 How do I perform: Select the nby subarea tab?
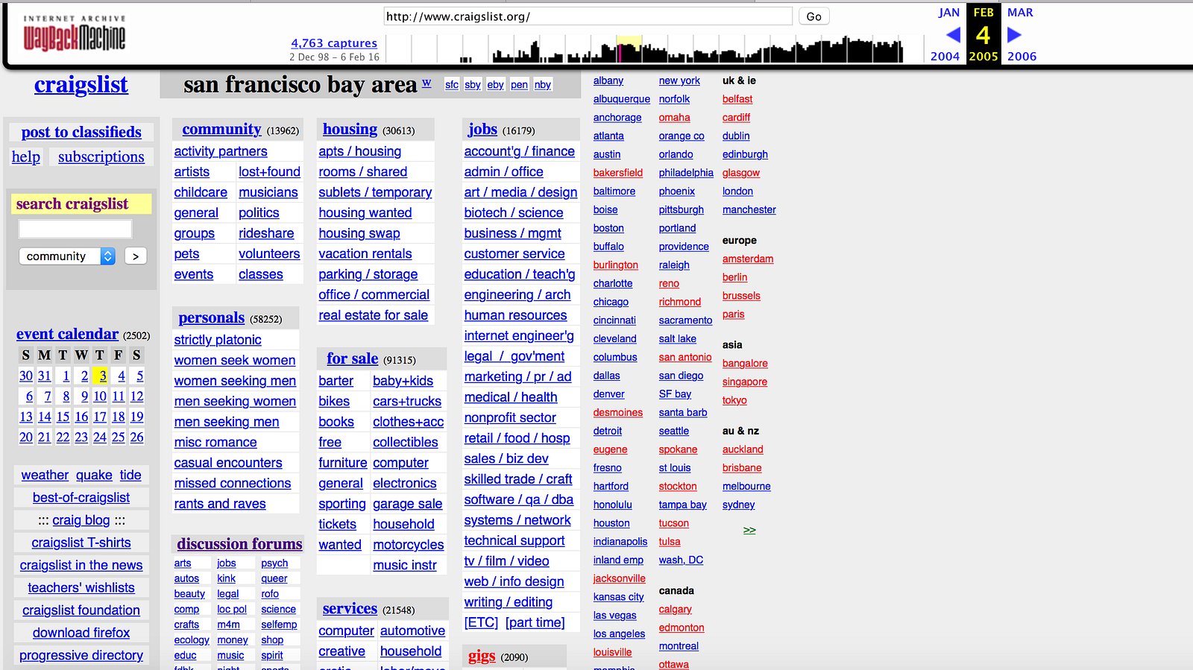point(543,84)
